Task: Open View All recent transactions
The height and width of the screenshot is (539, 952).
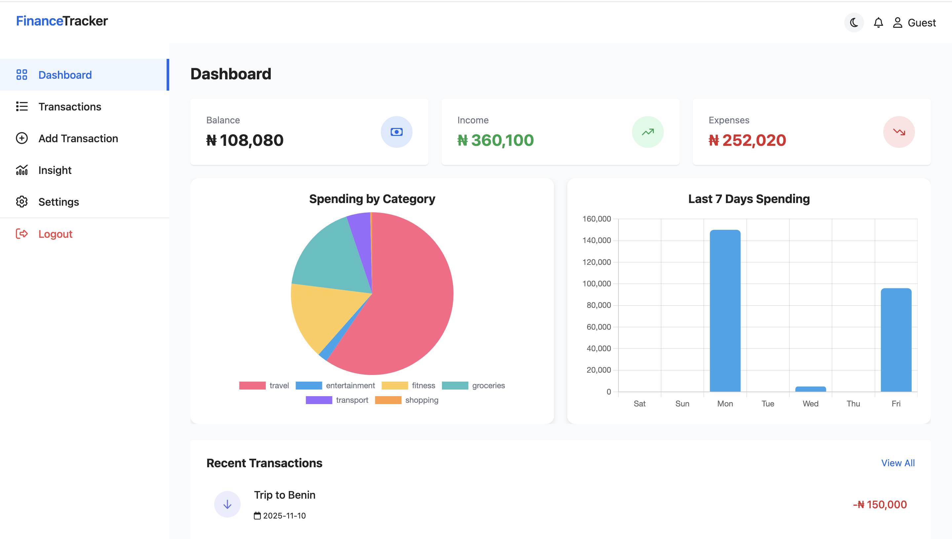Action: point(897,463)
